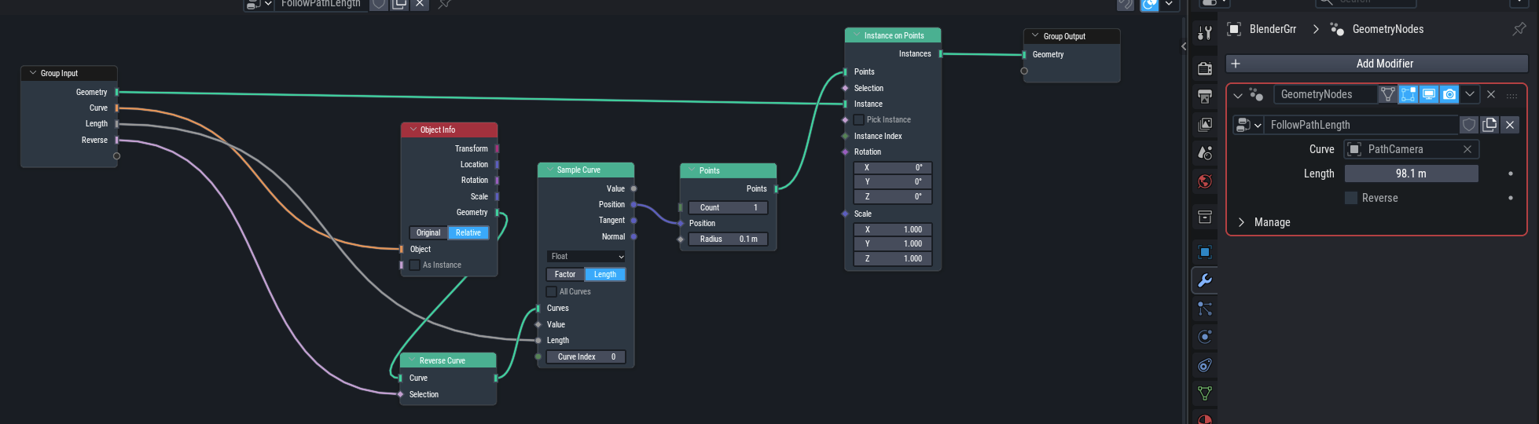The height and width of the screenshot is (424, 1539).
Task: Open the Object properties tab
Action: coord(1204,252)
